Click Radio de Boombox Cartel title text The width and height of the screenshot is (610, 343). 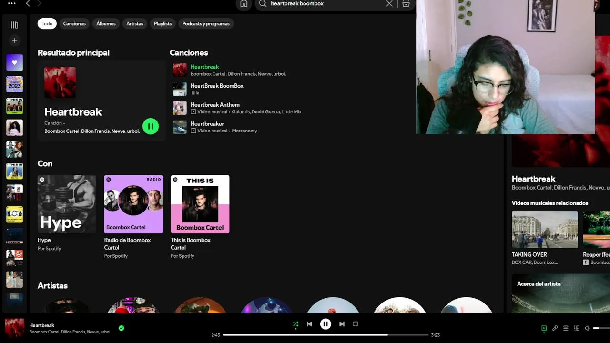coord(128,244)
